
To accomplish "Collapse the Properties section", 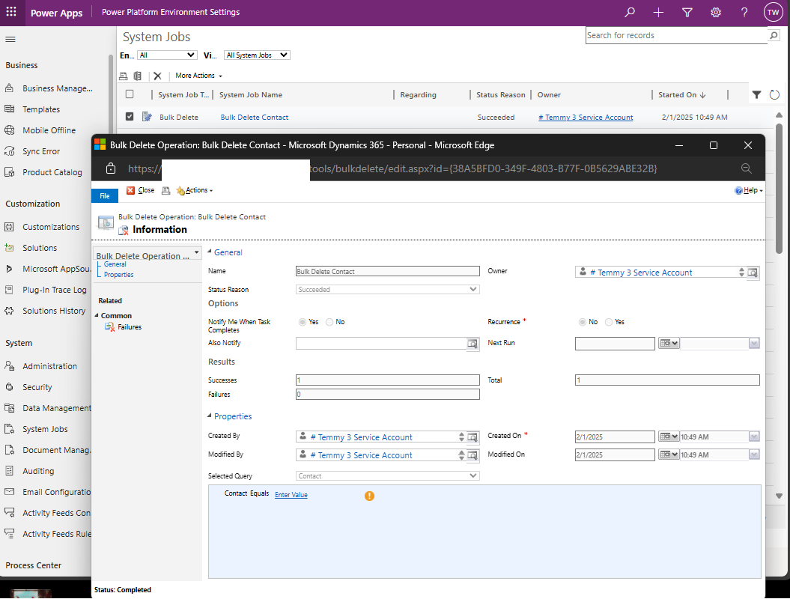I will point(210,415).
